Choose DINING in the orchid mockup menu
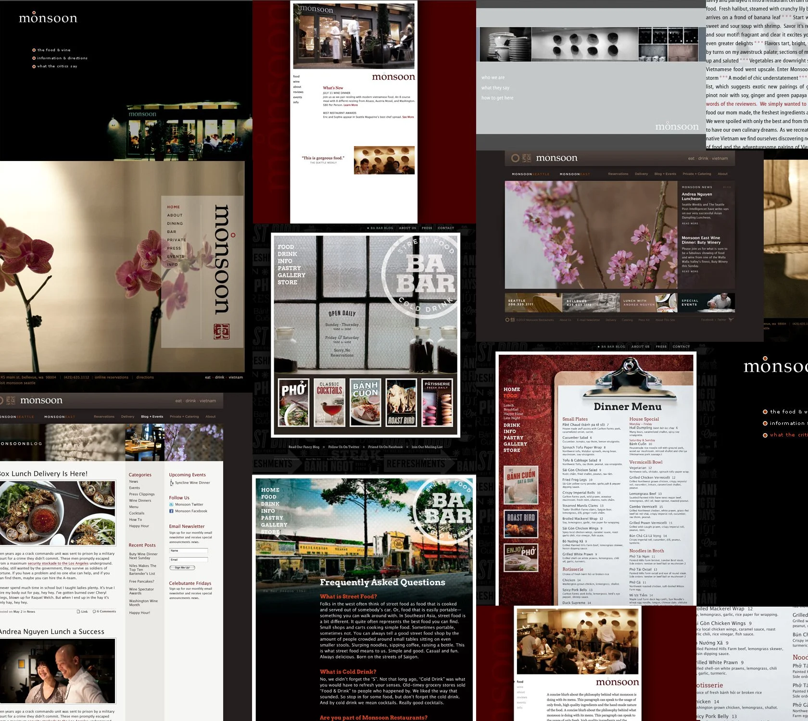This screenshot has height=721, width=808. coord(175,224)
